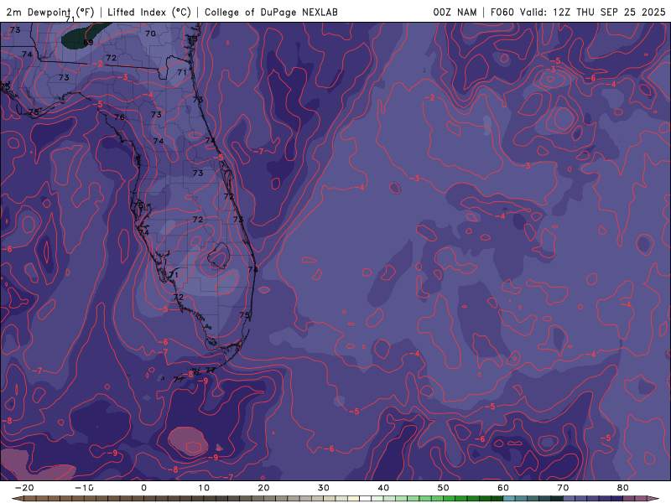Click the 80 tick label under the color bar
The height and width of the screenshot is (503, 671).
pos(622,488)
